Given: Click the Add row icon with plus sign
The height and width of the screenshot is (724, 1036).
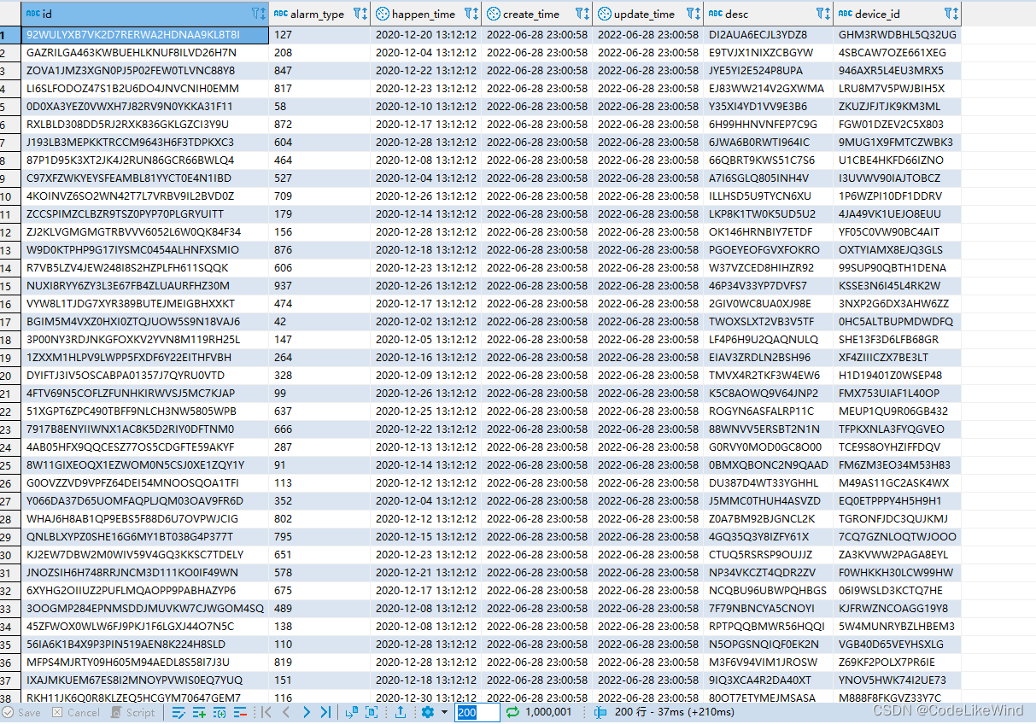Looking at the screenshot, I should click(199, 712).
